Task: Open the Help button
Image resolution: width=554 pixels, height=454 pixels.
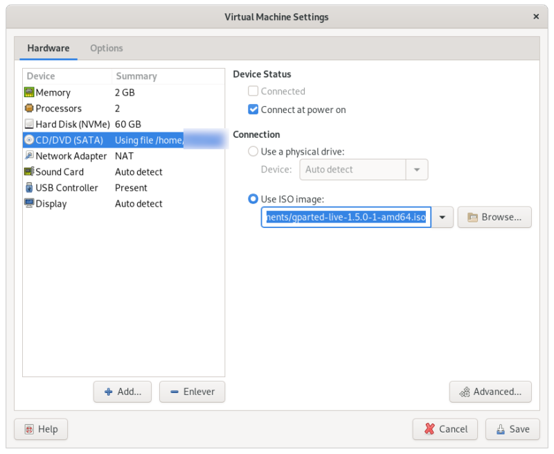Action: (41, 429)
